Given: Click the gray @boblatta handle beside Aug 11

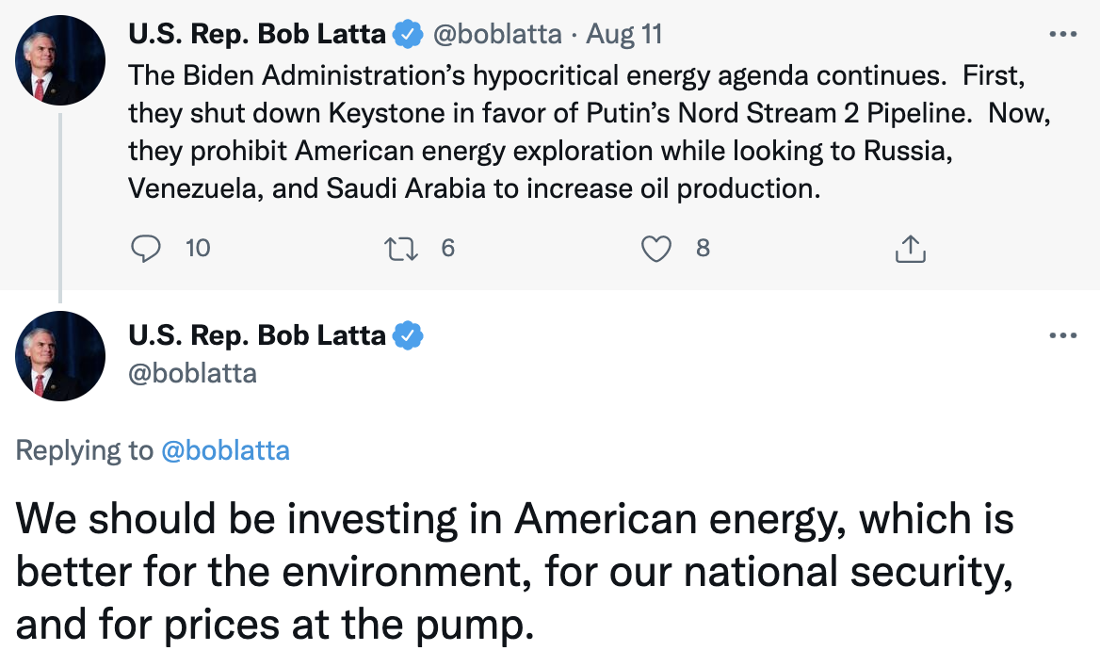Looking at the screenshot, I should pos(496,35).
